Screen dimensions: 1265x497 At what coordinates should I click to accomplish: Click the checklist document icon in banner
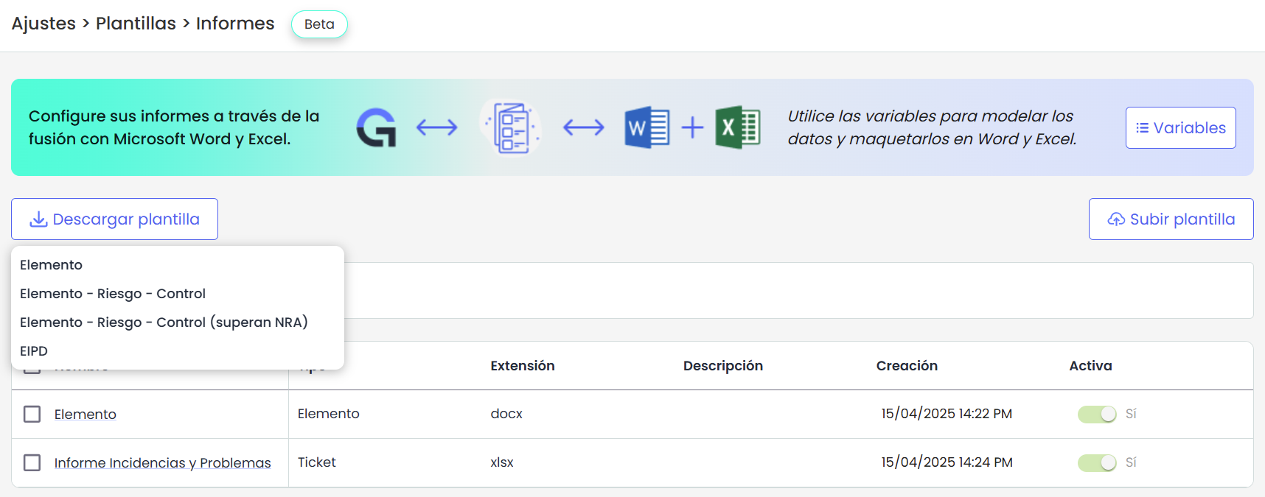511,127
